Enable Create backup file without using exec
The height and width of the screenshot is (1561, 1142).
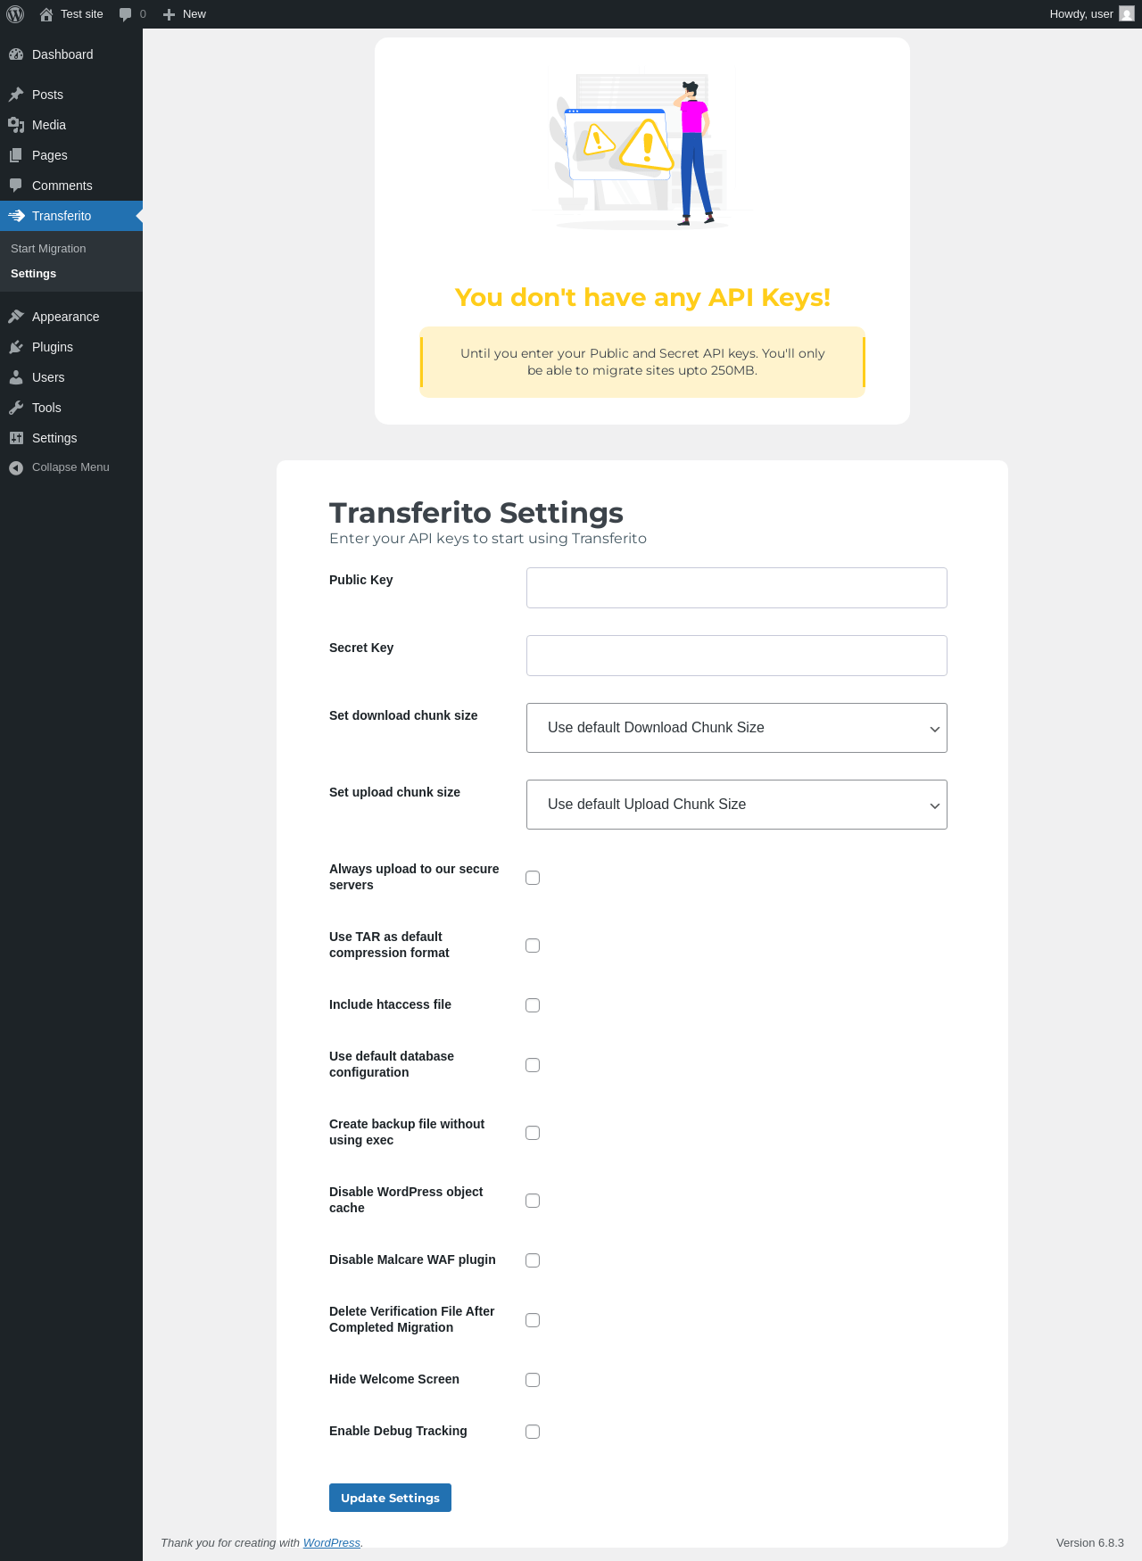point(533,1133)
